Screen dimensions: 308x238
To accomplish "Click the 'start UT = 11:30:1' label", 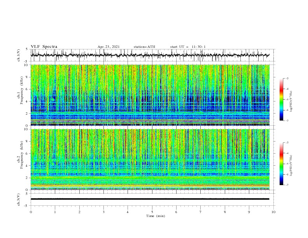I will pos(188,47).
